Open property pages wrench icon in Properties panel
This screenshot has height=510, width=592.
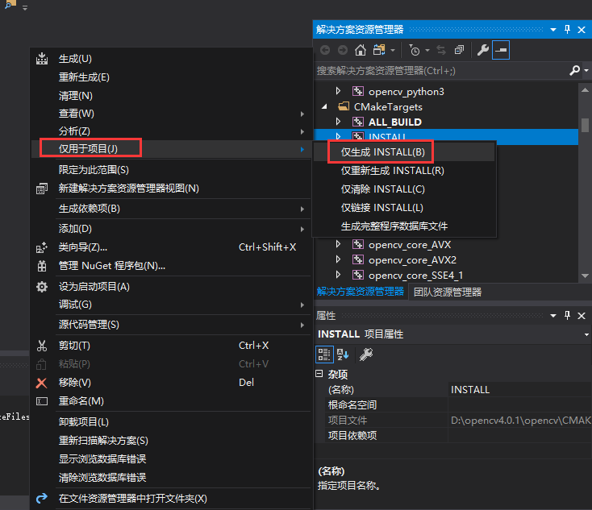(x=366, y=355)
